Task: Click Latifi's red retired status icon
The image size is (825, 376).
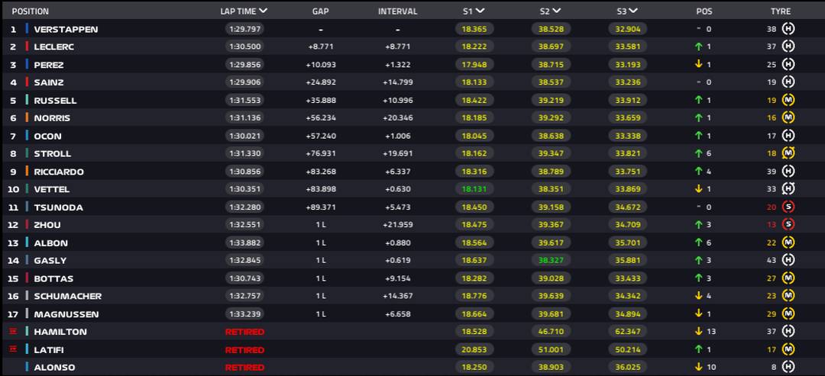Action: tap(14, 349)
